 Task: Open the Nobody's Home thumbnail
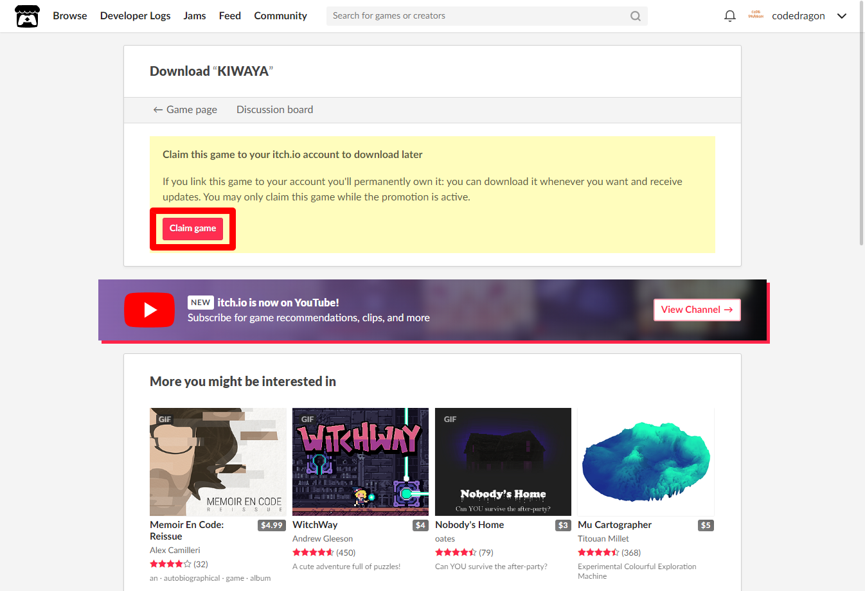pos(503,462)
